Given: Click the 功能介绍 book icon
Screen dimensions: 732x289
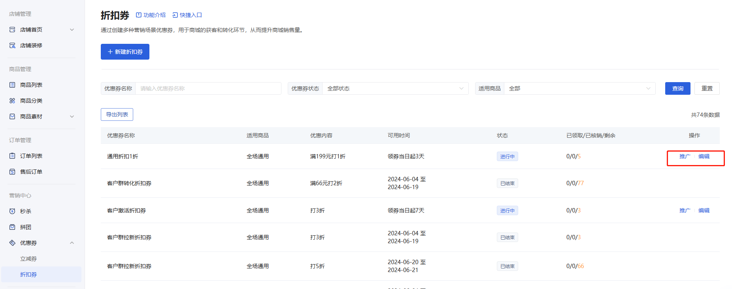Looking at the screenshot, I should 139,15.
